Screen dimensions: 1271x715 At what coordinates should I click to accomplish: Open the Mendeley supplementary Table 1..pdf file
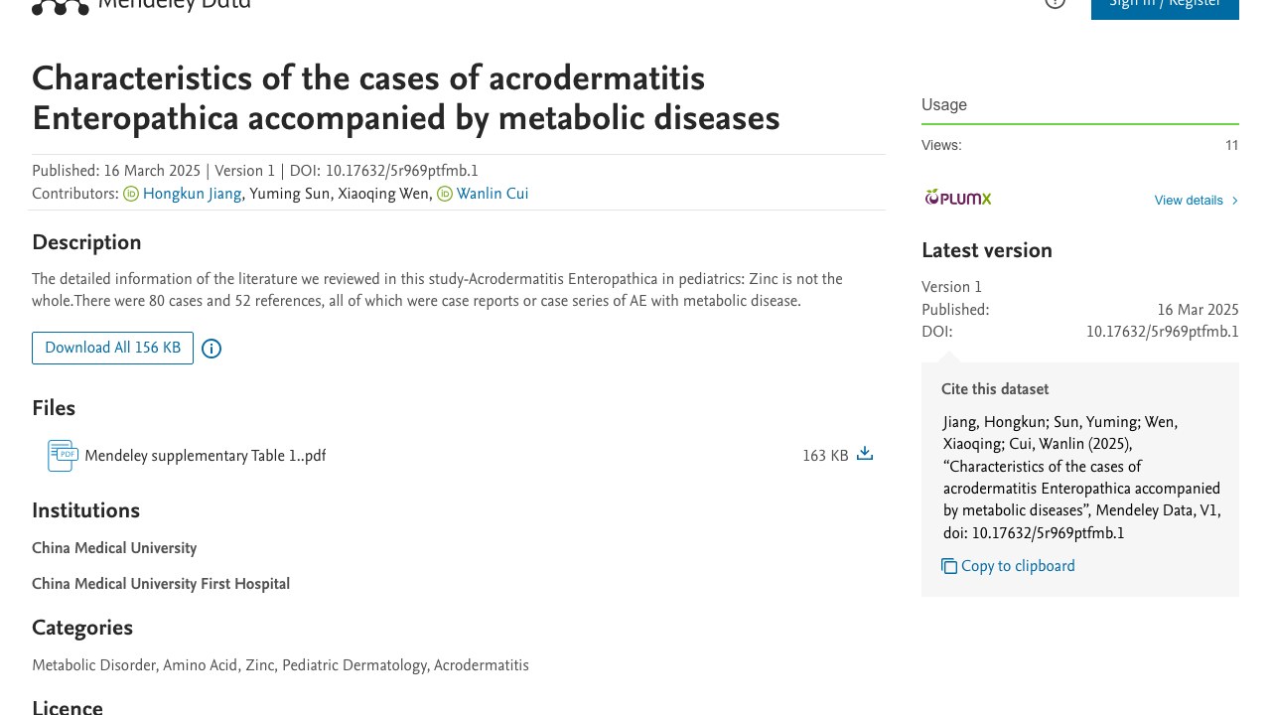(206, 457)
